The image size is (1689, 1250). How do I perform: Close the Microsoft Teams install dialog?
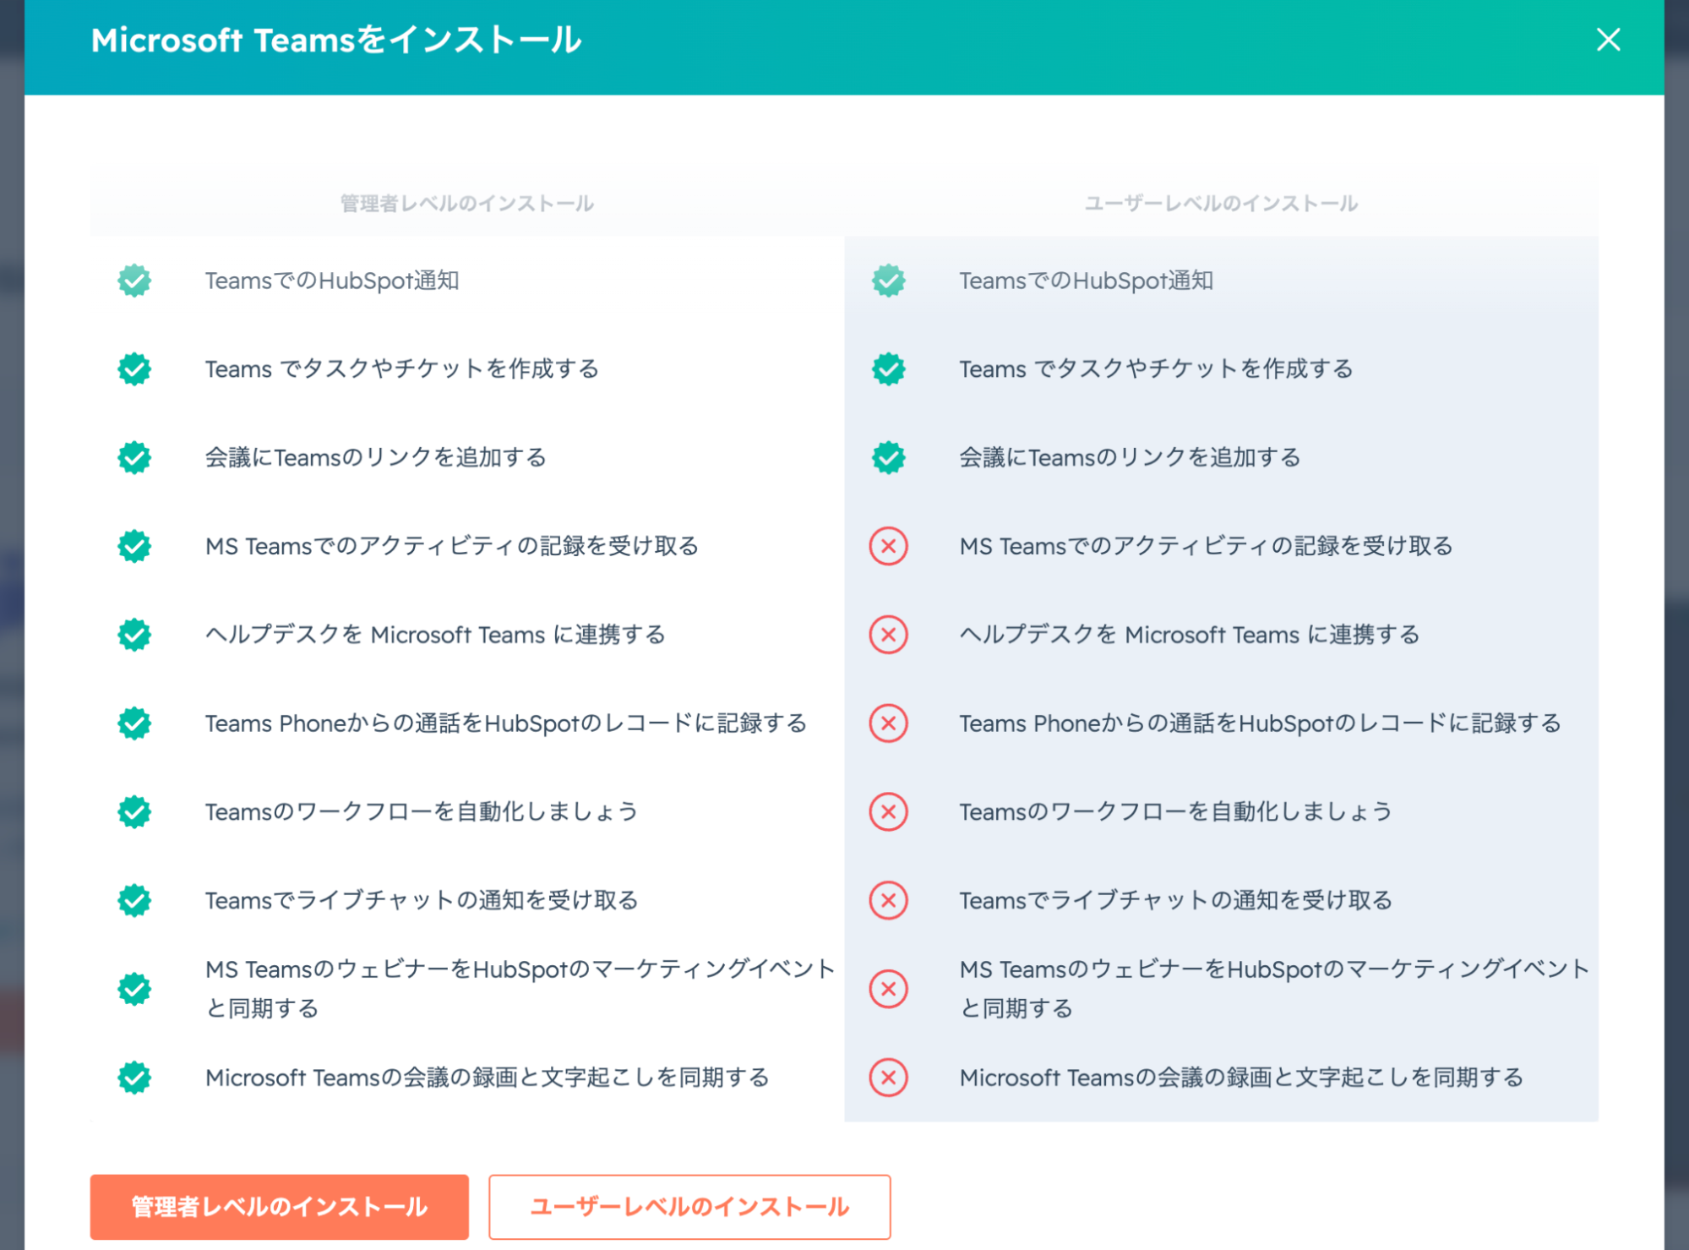pyautogui.click(x=1608, y=40)
